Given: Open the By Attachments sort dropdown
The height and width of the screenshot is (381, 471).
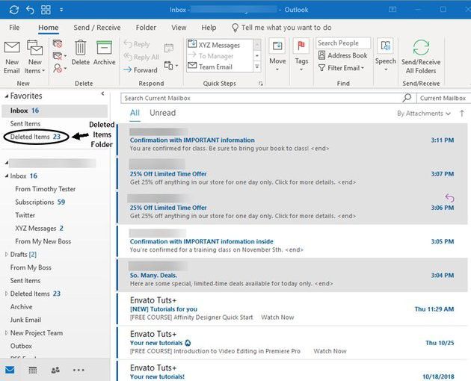Looking at the screenshot, I should pyautogui.click(x=424, y=114).
